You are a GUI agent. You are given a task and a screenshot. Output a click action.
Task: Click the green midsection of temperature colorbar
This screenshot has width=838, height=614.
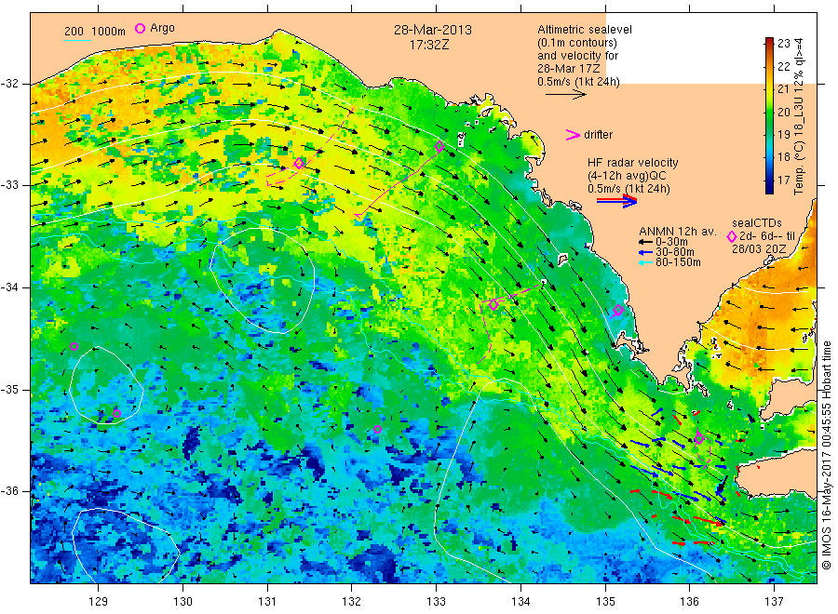[770, 115]
